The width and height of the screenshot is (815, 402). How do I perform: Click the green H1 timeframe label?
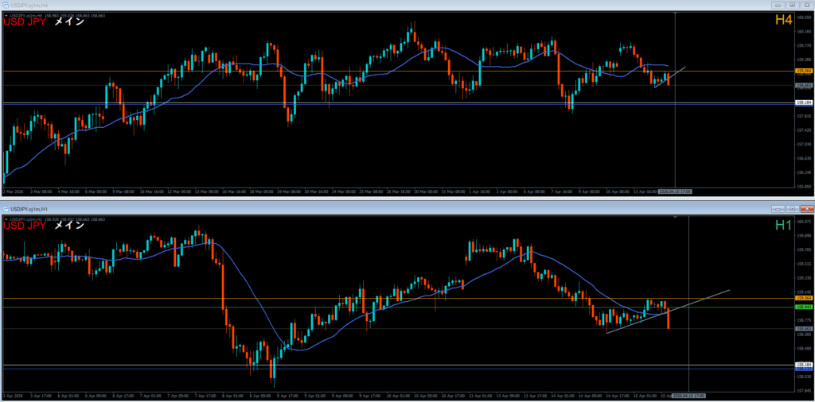(x=782, y=226)
